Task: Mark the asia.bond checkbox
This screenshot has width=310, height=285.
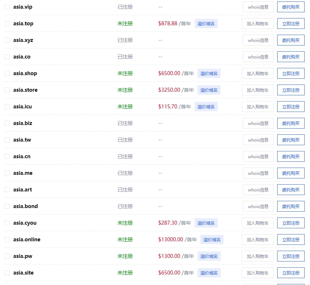Action: [x=7, y=206]
